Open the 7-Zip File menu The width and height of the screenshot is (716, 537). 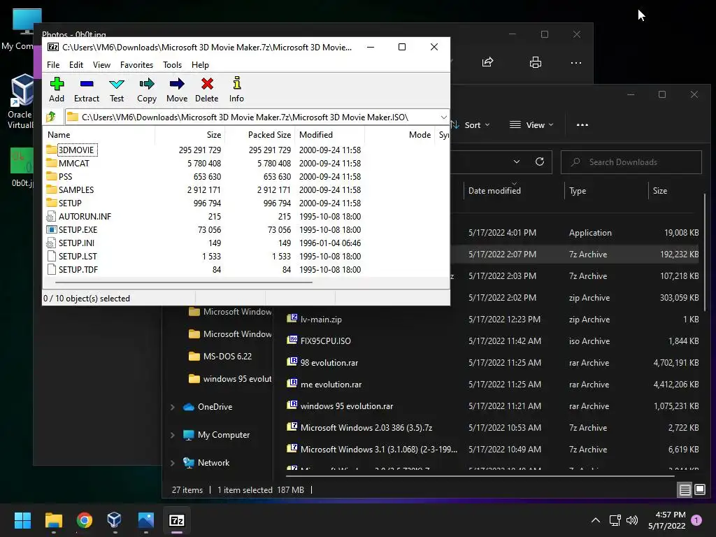53,65
